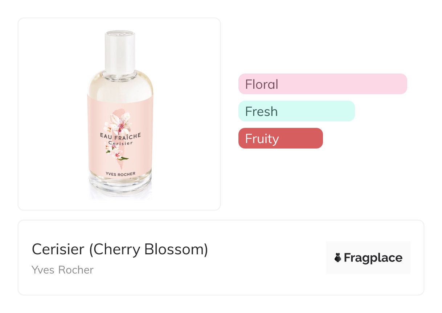Click the word Fruity label
The height and width of the screenshot is (313, 442).
tap(262, 139)
